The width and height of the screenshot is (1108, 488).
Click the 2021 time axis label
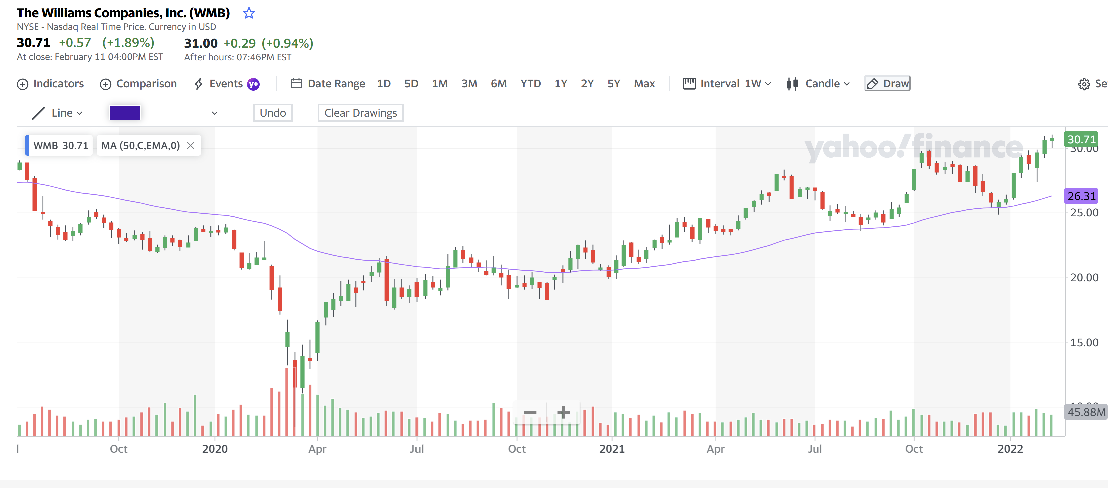[612, 449]
